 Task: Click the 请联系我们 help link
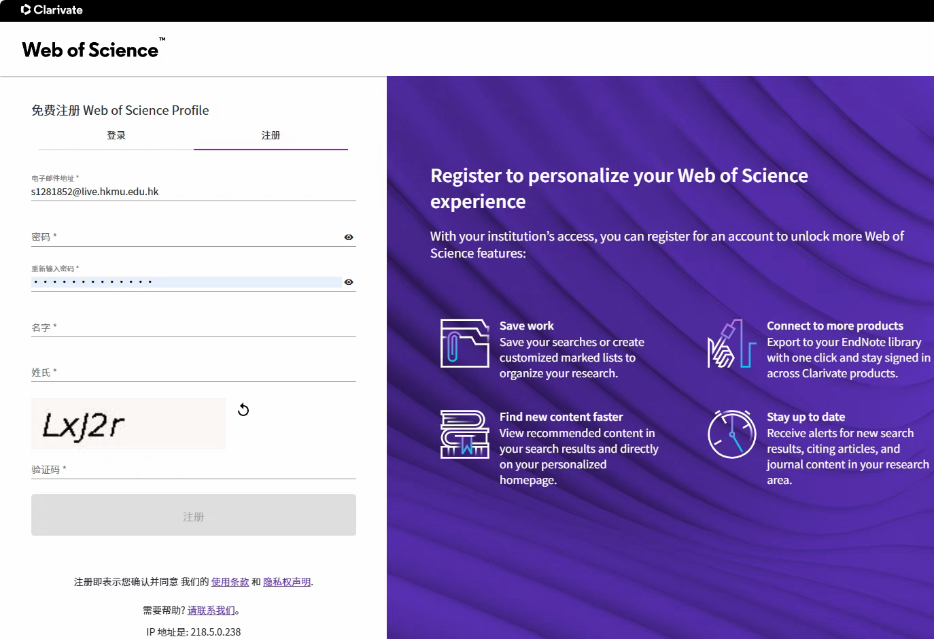coord(211,610)
